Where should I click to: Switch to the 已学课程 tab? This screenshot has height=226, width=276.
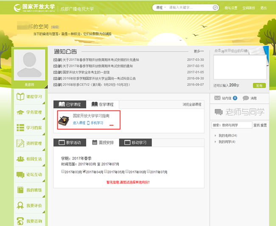point(70,104)
